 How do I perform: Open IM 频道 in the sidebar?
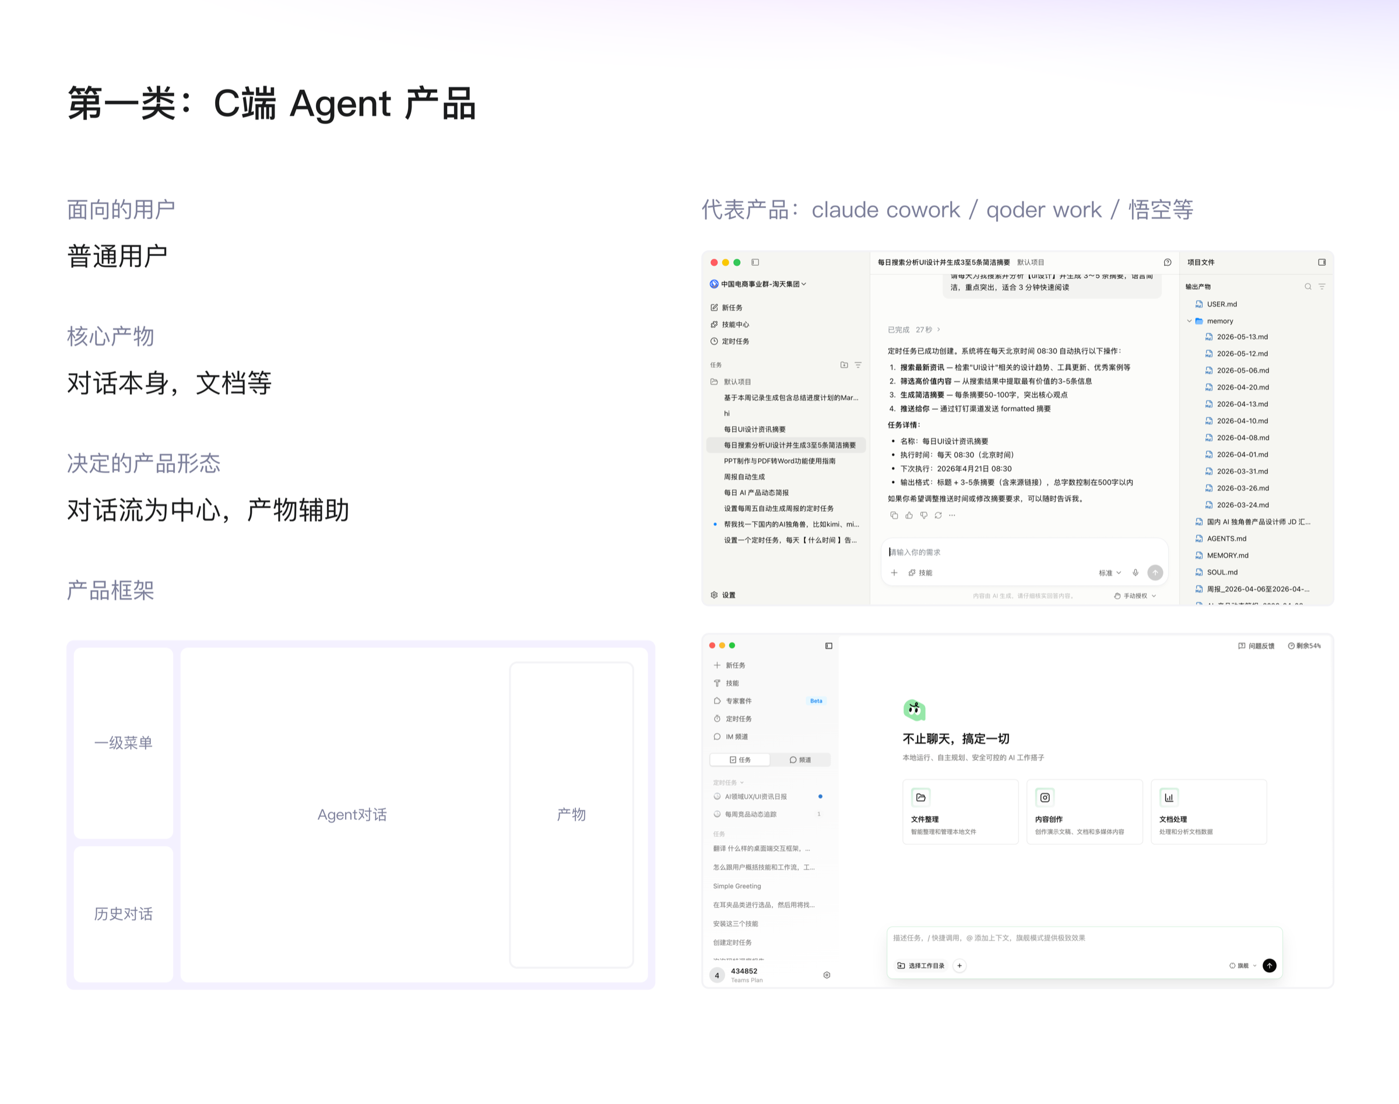730,737
